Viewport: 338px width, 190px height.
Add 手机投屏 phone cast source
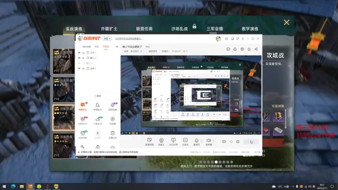coord(173,142)
